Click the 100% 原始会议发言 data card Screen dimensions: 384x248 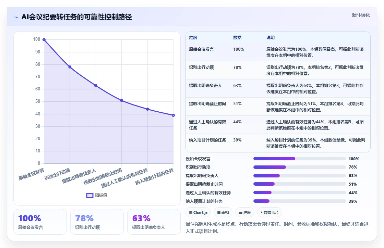click(x=40, y=222)
